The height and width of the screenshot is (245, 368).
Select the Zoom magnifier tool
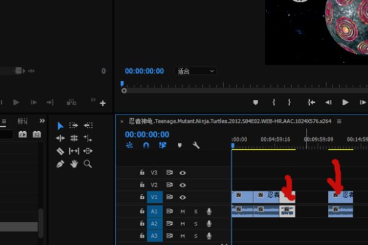click(88, 164)
